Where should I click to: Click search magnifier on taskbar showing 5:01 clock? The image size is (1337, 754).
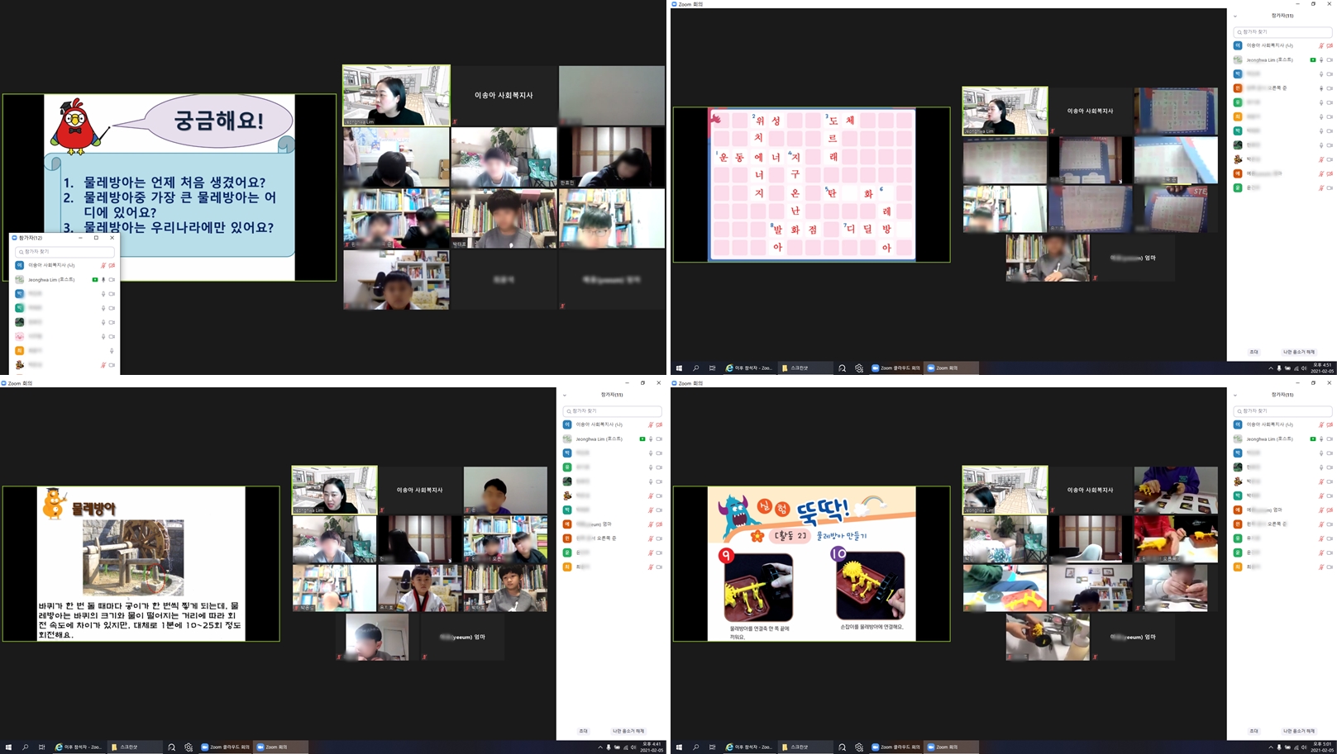(695, 747)
